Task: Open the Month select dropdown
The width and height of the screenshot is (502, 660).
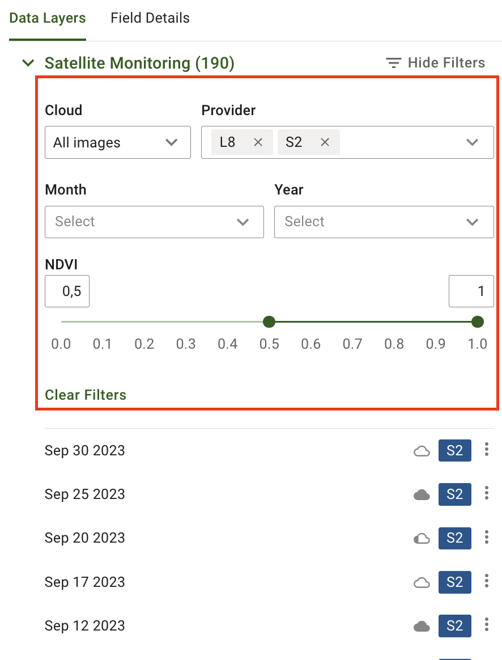Action: (154, 222)
